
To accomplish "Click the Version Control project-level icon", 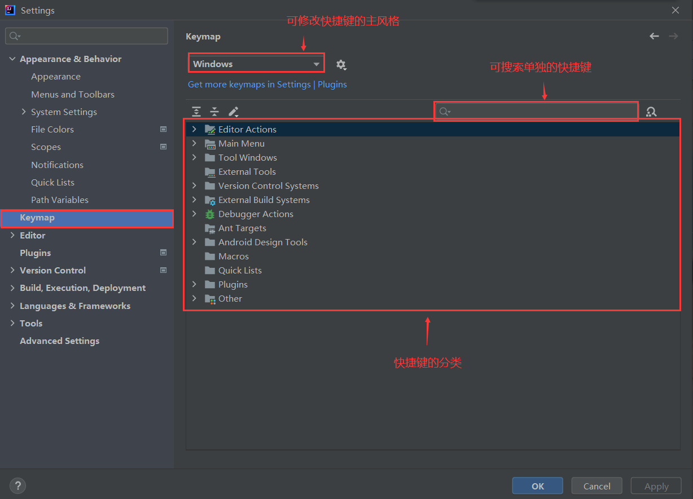I will pyautogui.click(x=163, y=270).
